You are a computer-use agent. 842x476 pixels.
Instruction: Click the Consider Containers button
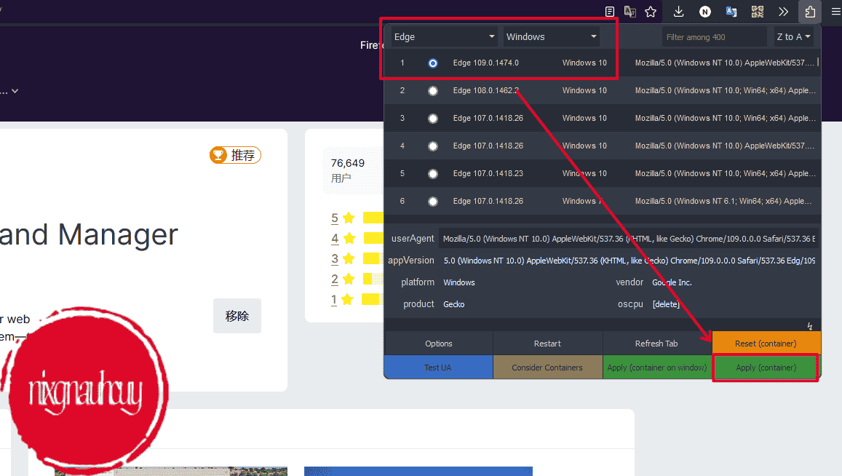[x=547, y=368]
